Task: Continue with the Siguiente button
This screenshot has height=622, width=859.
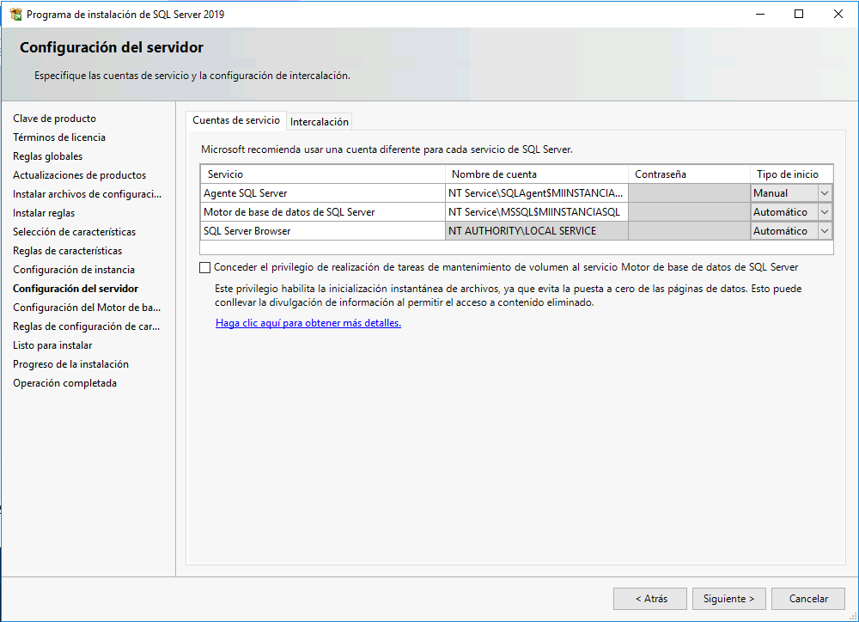Action: click(728, 599)
